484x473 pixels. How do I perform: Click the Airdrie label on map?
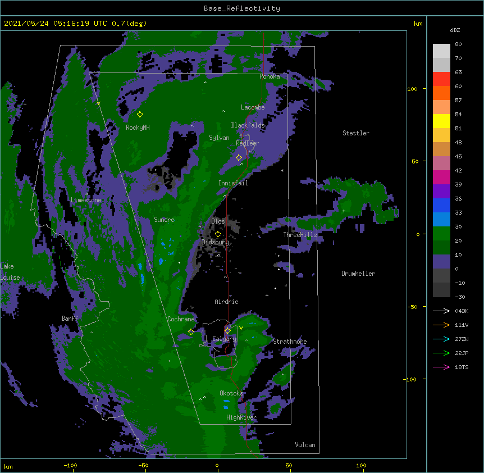[x=227, y=302]
